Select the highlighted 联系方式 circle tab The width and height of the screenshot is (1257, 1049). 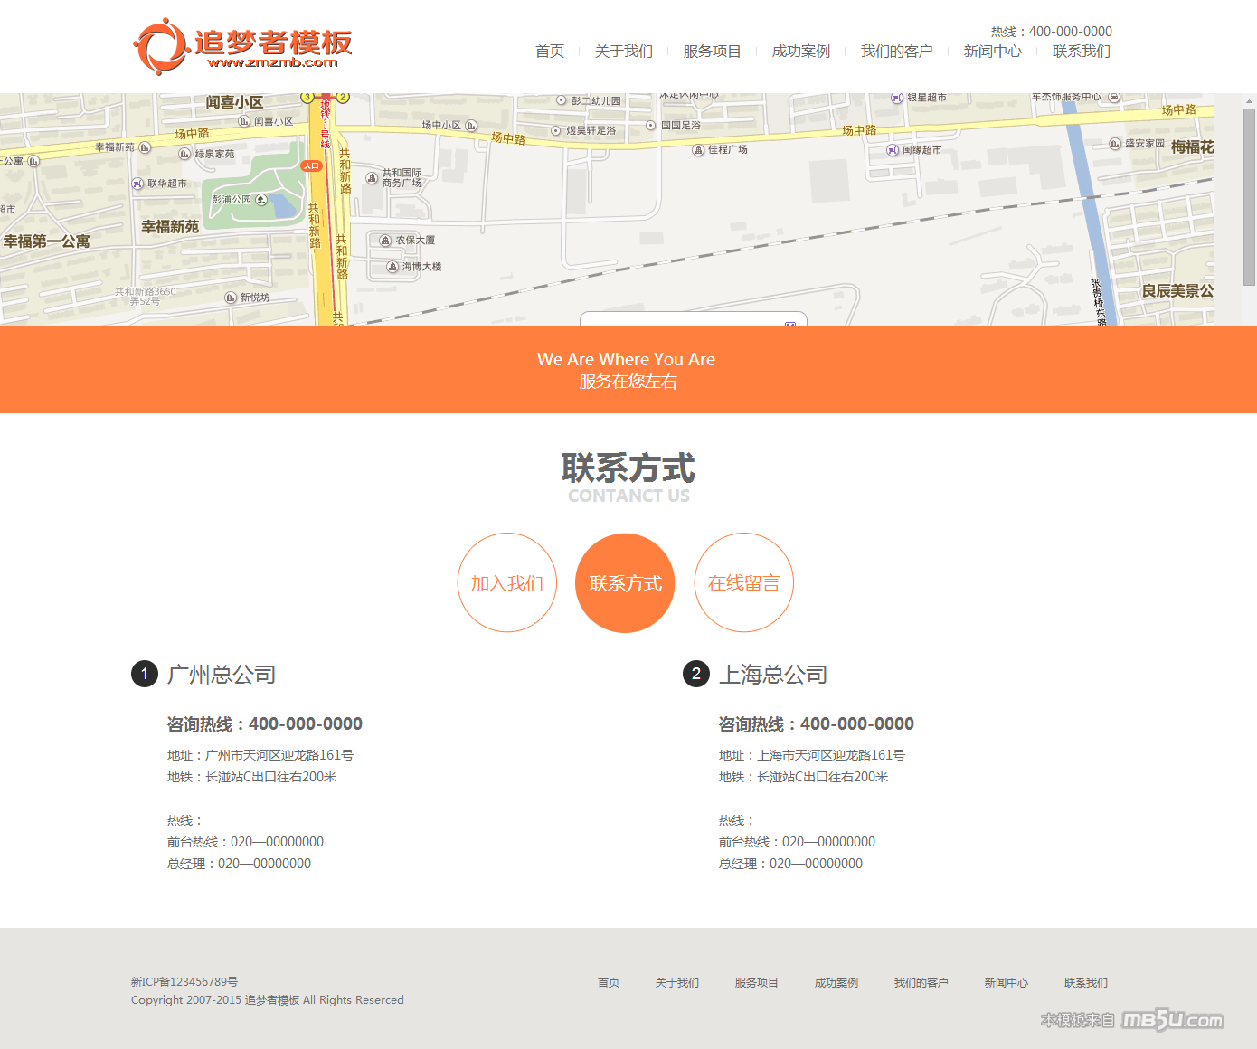click(x=626, y=583)
